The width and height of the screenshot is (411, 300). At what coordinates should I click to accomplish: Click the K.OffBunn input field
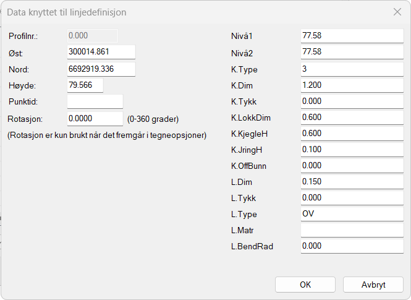click(x=352, y=165)
